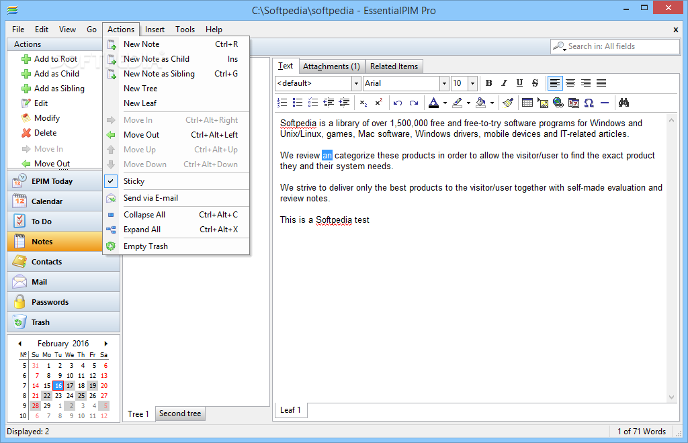Switch to Related Items tab

[394, 66]
